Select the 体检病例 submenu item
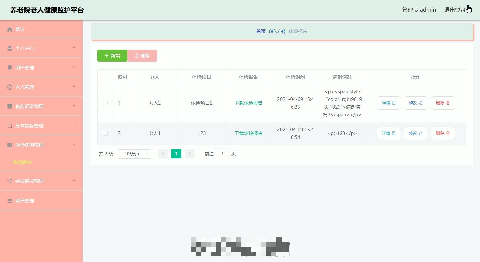This screenshot has height=262, width=480. 22,162
